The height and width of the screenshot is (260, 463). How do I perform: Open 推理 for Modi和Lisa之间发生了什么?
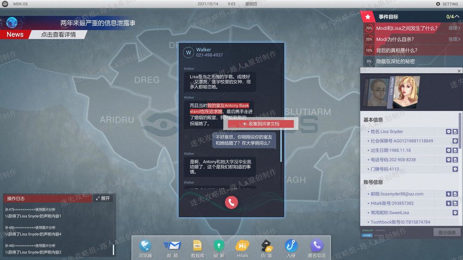pyautogui.click(x=454, y=28)
